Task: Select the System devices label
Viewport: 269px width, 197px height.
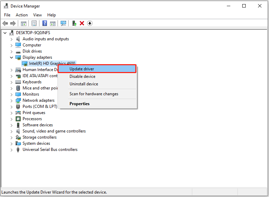Action: 36,143
